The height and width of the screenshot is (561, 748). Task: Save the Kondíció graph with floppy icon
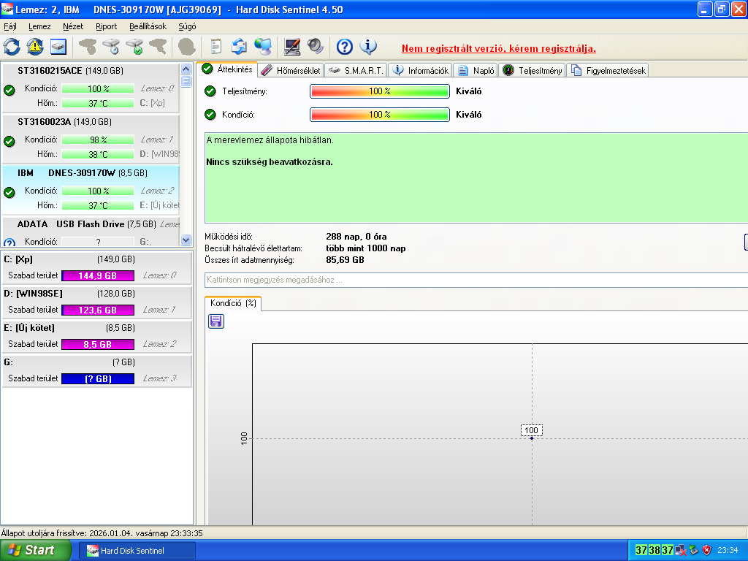(x=216, y=321)
